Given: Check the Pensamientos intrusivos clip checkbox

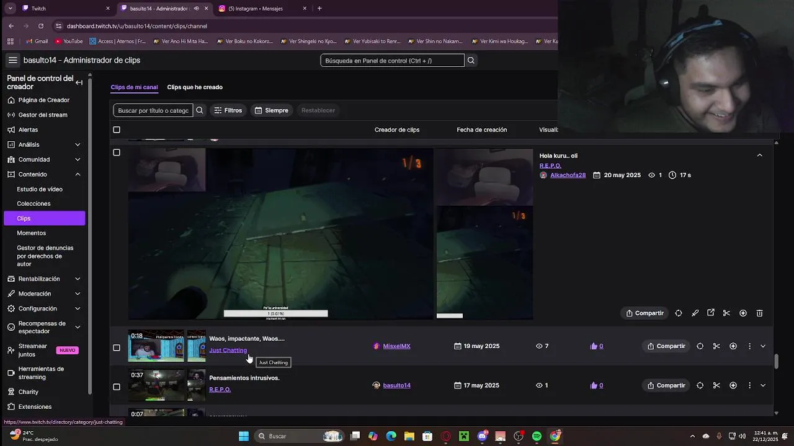Looking at the screenshot, I should (117, 387).
